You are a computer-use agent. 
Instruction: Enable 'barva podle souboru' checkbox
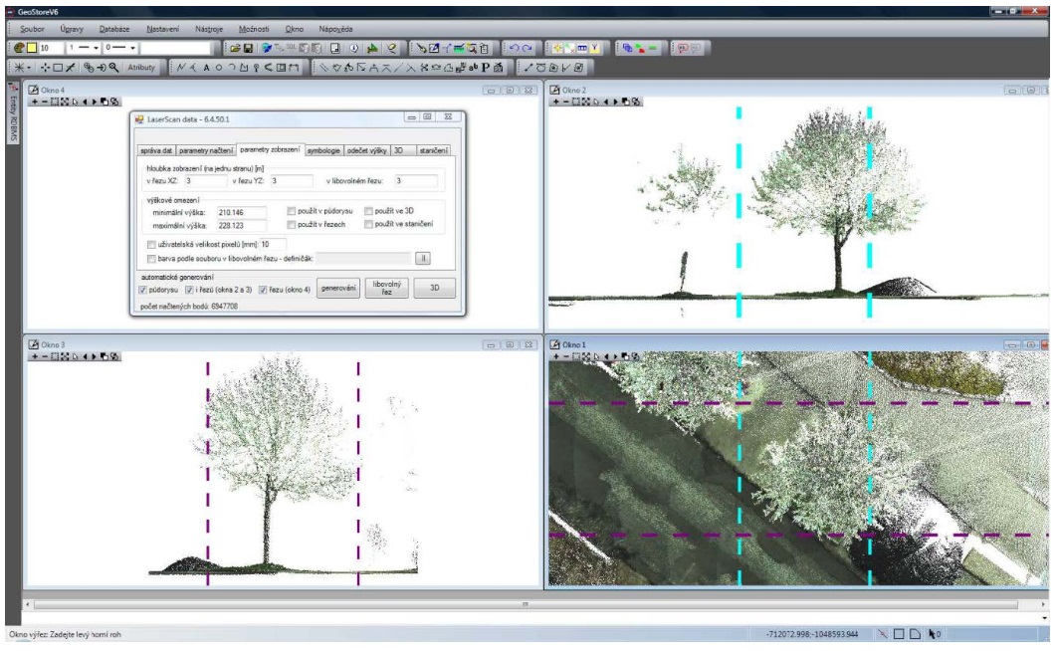151,259
